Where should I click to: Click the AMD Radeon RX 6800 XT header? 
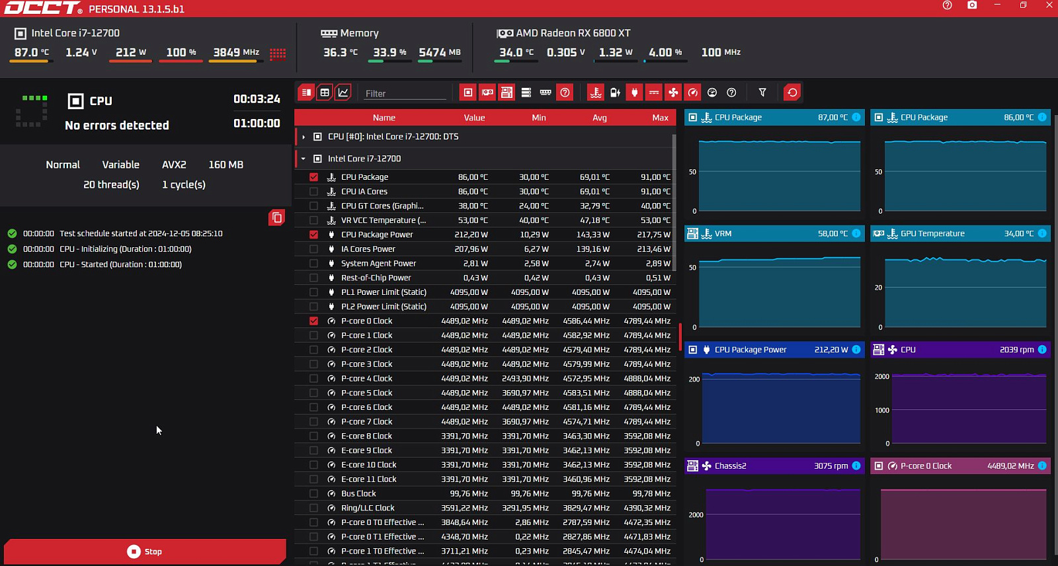(x=573, y=33)
